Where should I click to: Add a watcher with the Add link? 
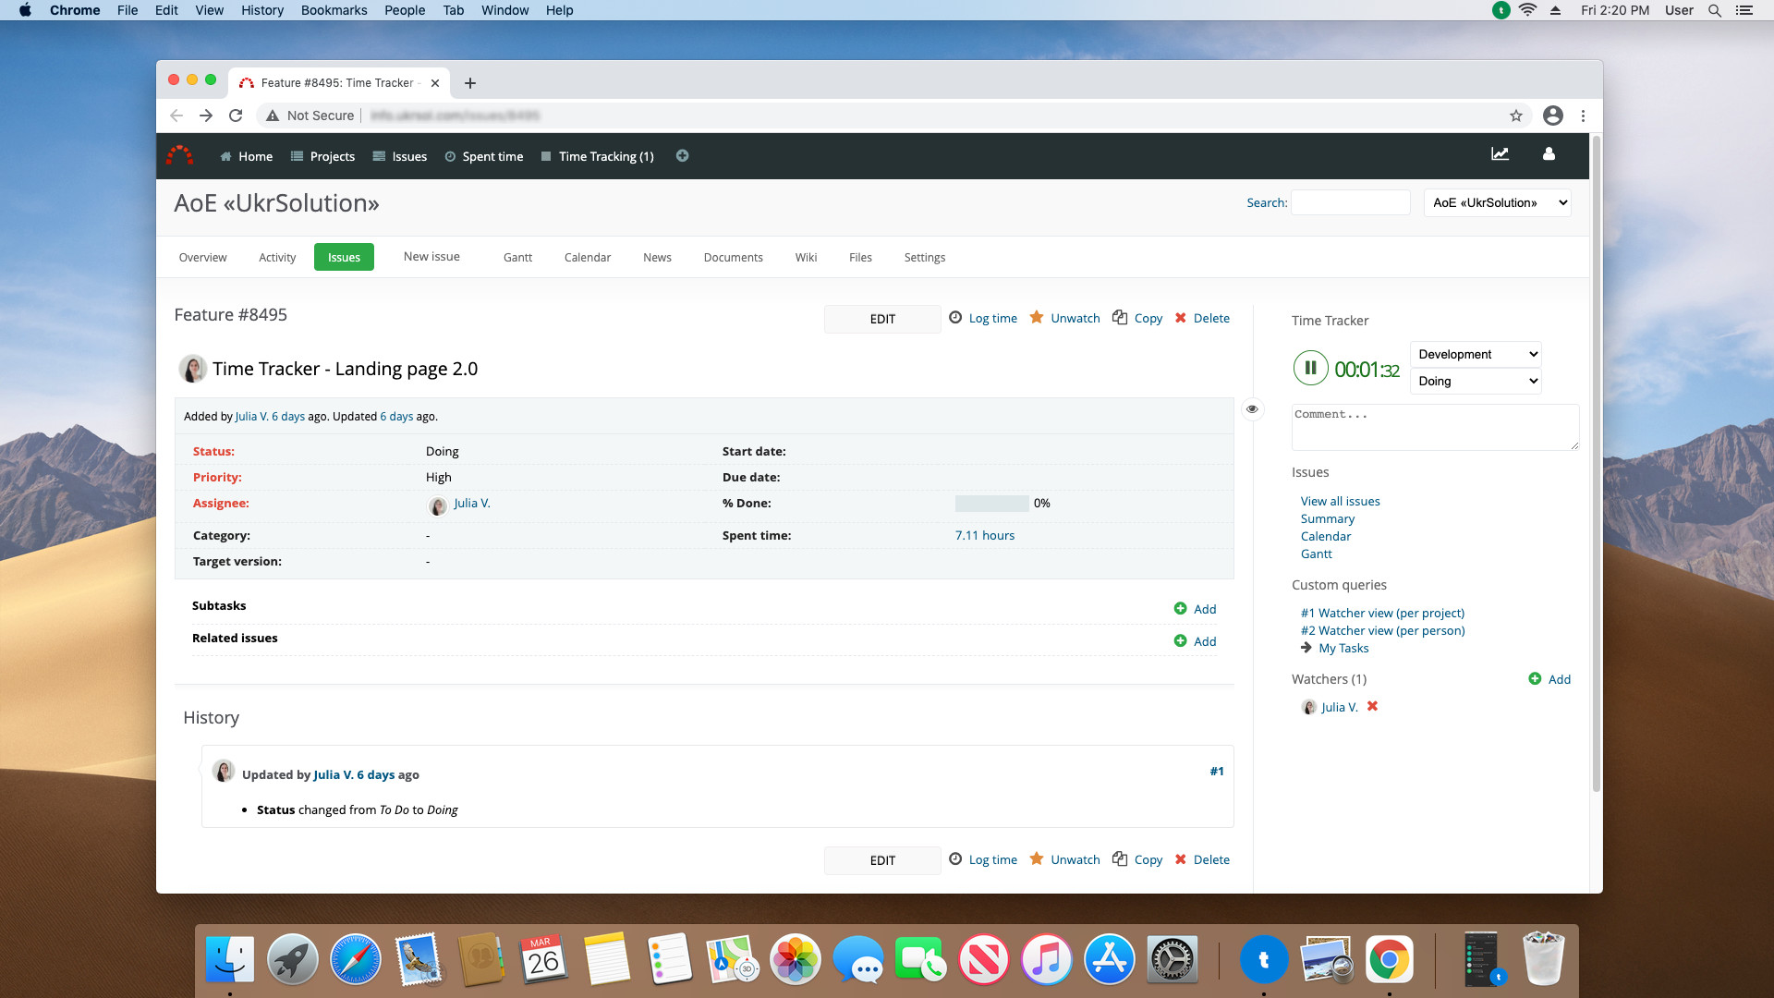(1549, 679)
